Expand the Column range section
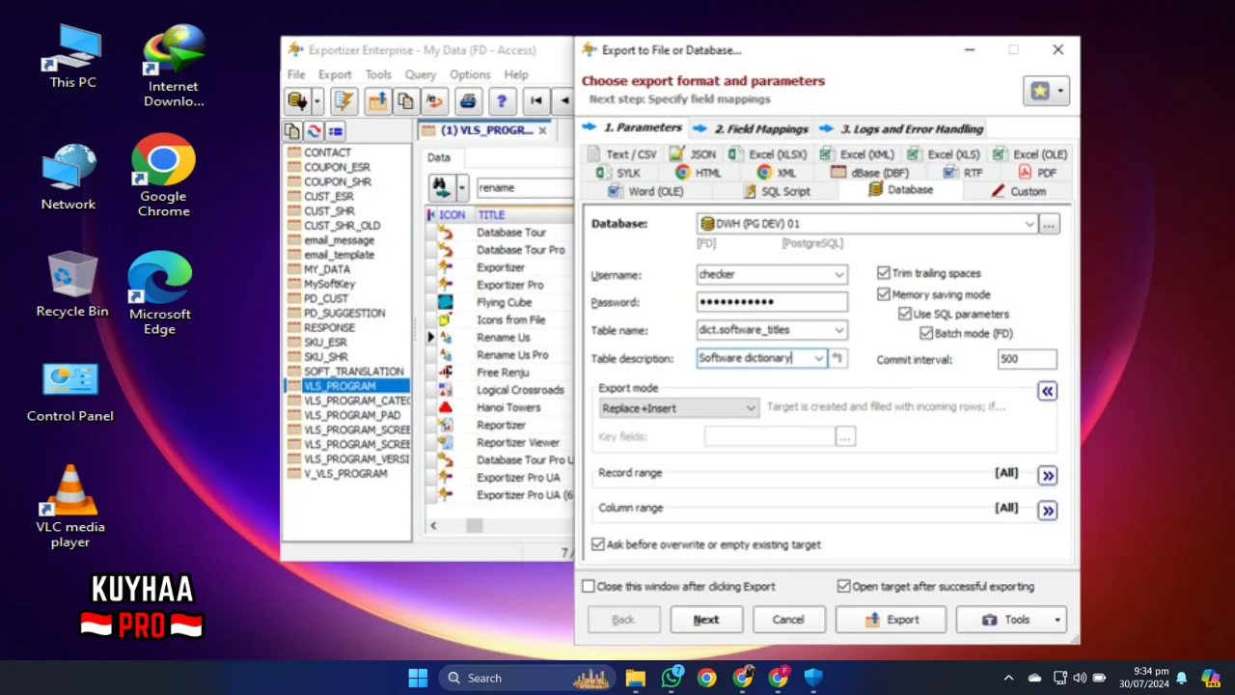Viewport: 1235px width, 695px height. 1048,510
